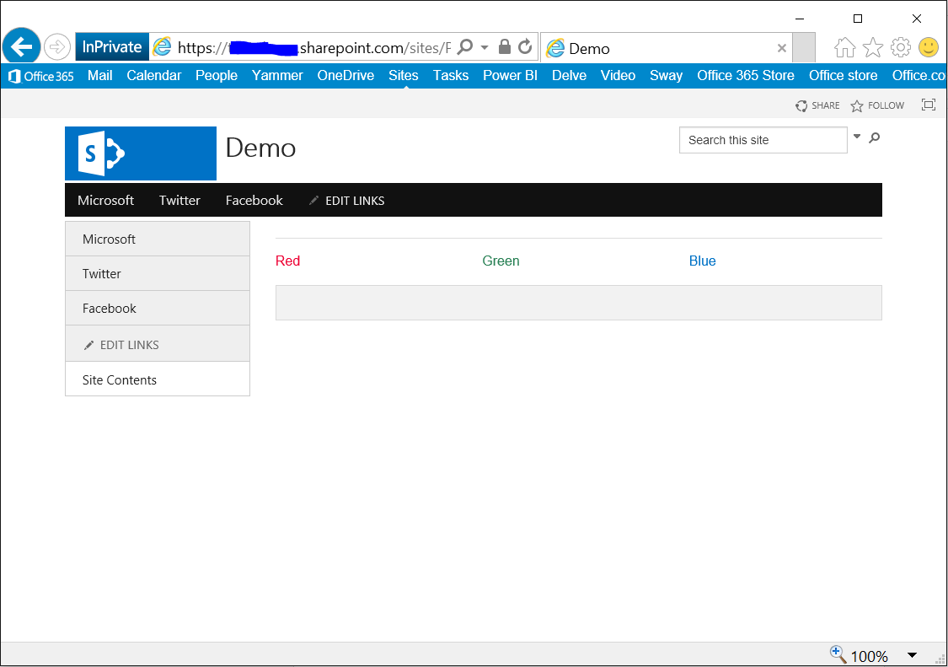The image size is (948, 667).
Task: Open Twitter in the left quick launch
Action: [158, 273]
